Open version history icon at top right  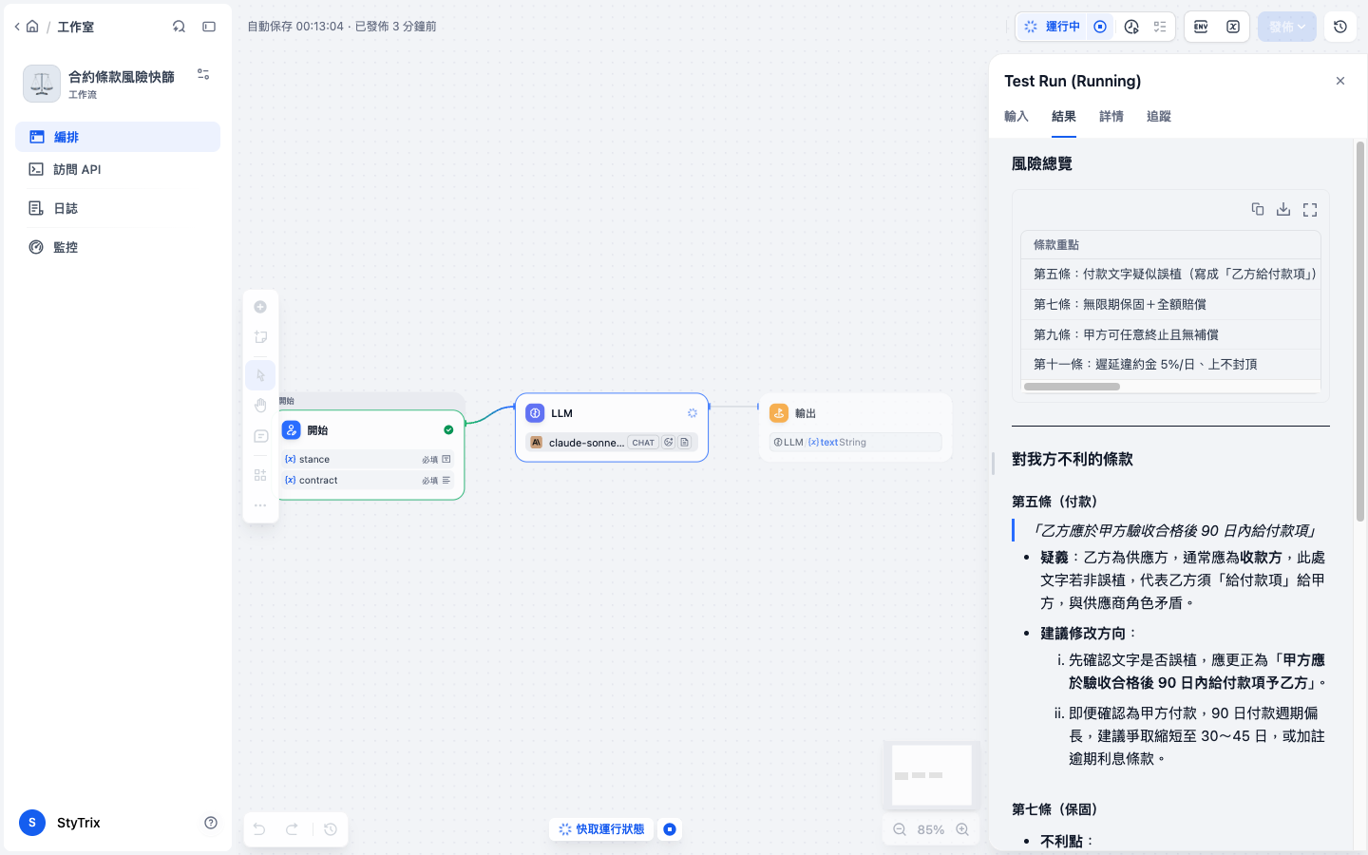1340,27
